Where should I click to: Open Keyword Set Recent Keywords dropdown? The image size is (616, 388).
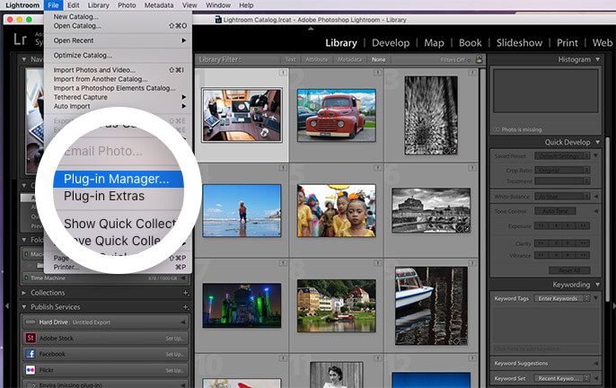pos(562,378)
